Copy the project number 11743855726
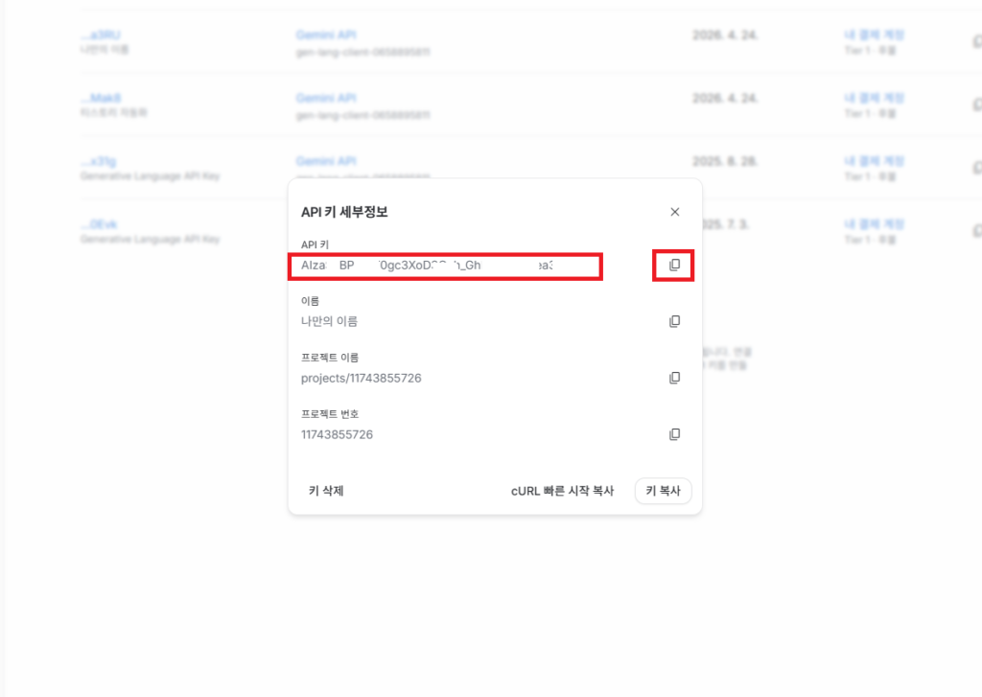 (x=674, y=434)
